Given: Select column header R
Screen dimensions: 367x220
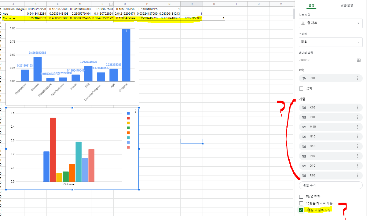Looking at the screenshot, I should (x=192, y=4).
